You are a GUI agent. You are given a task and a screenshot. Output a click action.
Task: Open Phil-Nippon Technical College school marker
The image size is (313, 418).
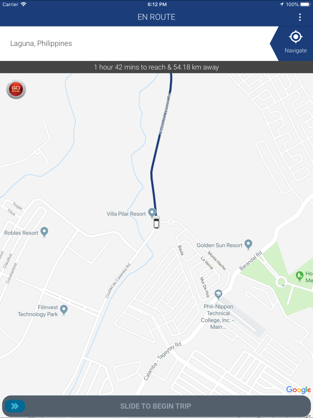[218, 294]
